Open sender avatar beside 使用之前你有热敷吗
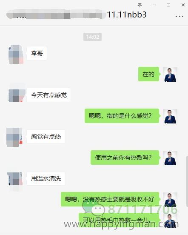 pos(170,158)
